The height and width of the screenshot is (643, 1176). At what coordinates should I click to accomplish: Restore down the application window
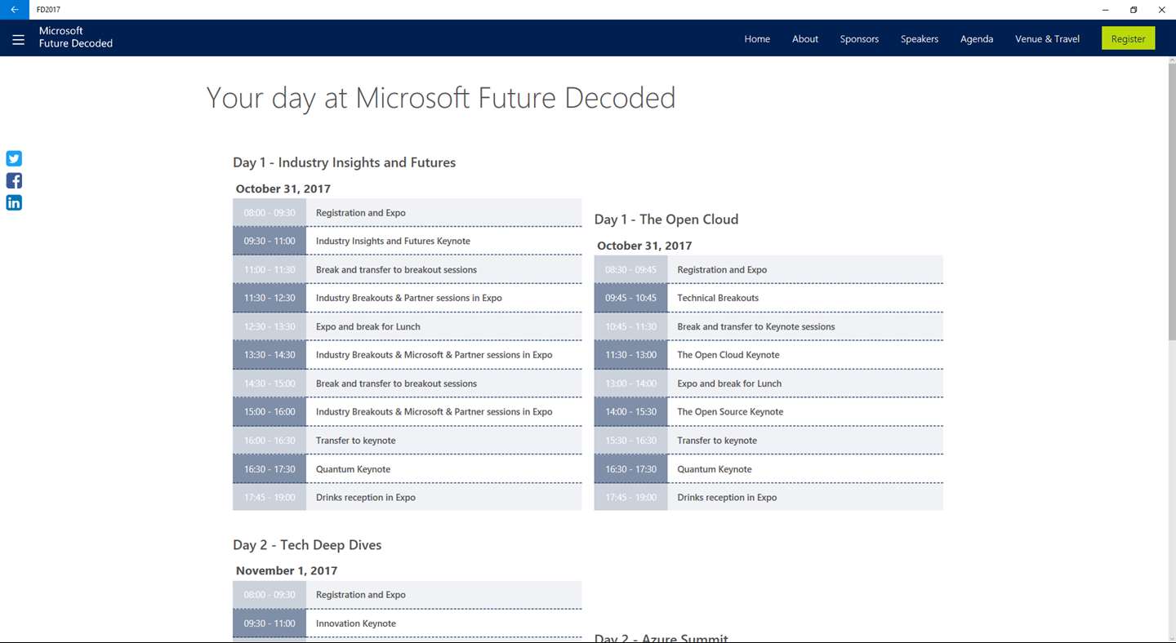[1134, 10]
